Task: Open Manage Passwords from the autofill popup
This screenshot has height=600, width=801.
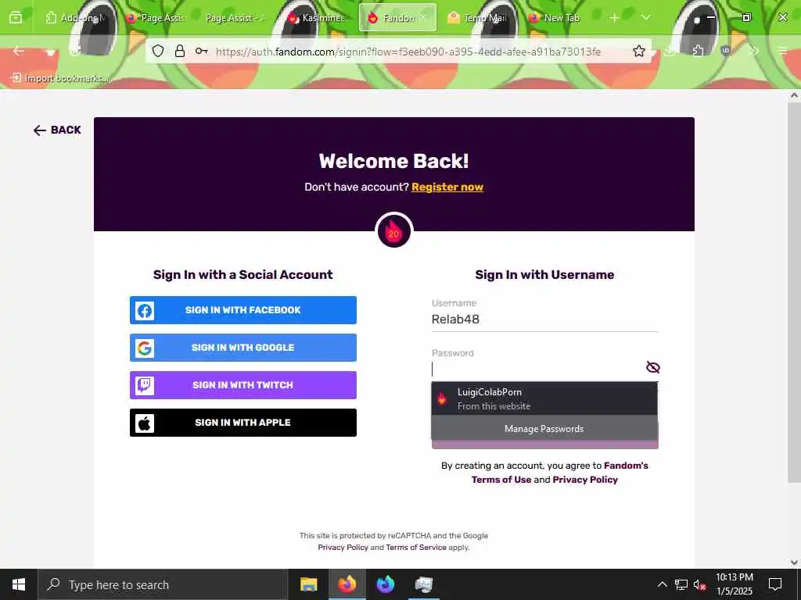Action: [x=544, y=429]
